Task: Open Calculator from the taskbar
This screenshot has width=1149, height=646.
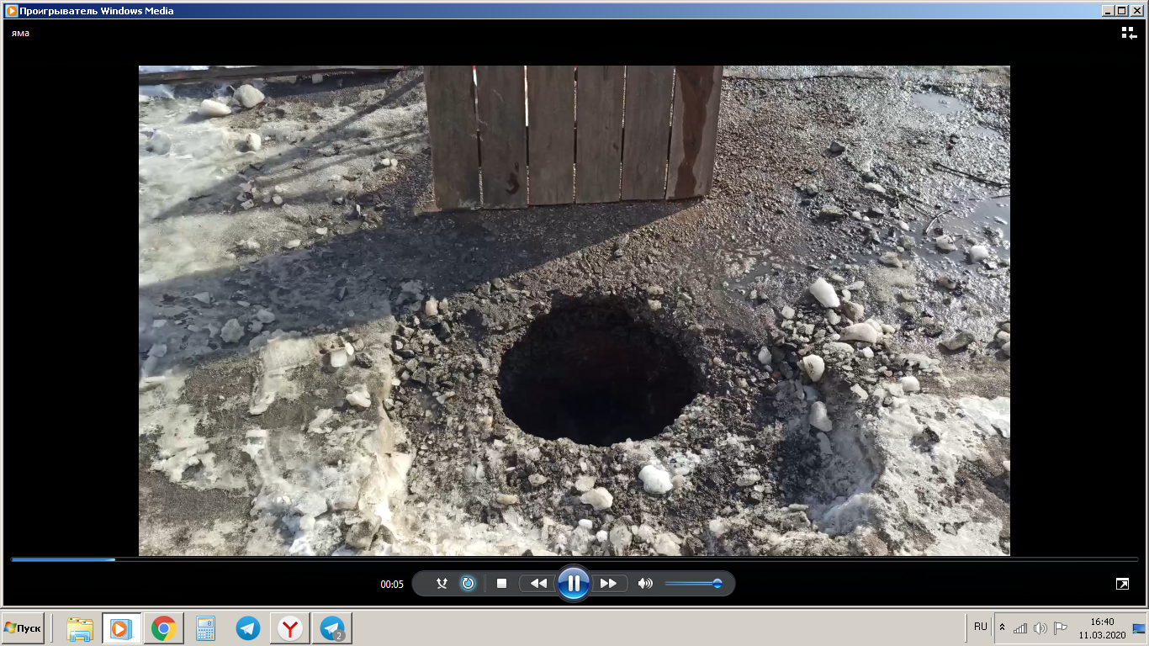Action: [205, 628]
